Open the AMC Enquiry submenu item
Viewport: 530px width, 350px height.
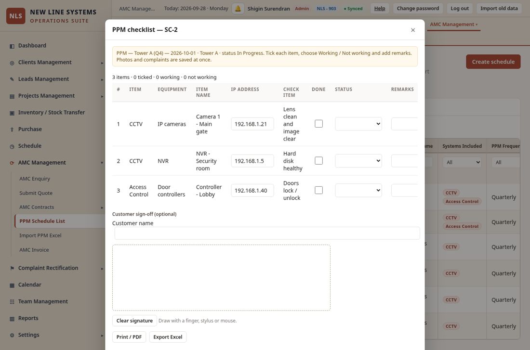[x=35, y=179]
